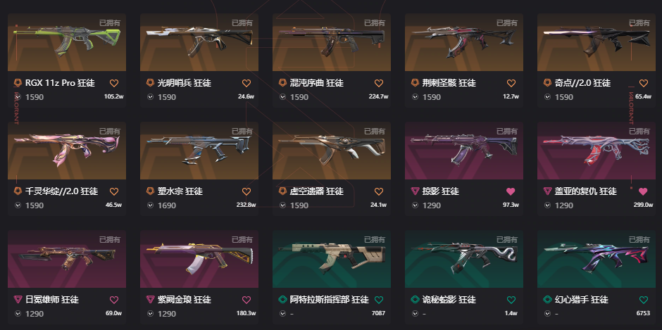The image size is (662, 330).
Task: Toggle heart on 掠影 狂徒
Action: coord(511,191)
